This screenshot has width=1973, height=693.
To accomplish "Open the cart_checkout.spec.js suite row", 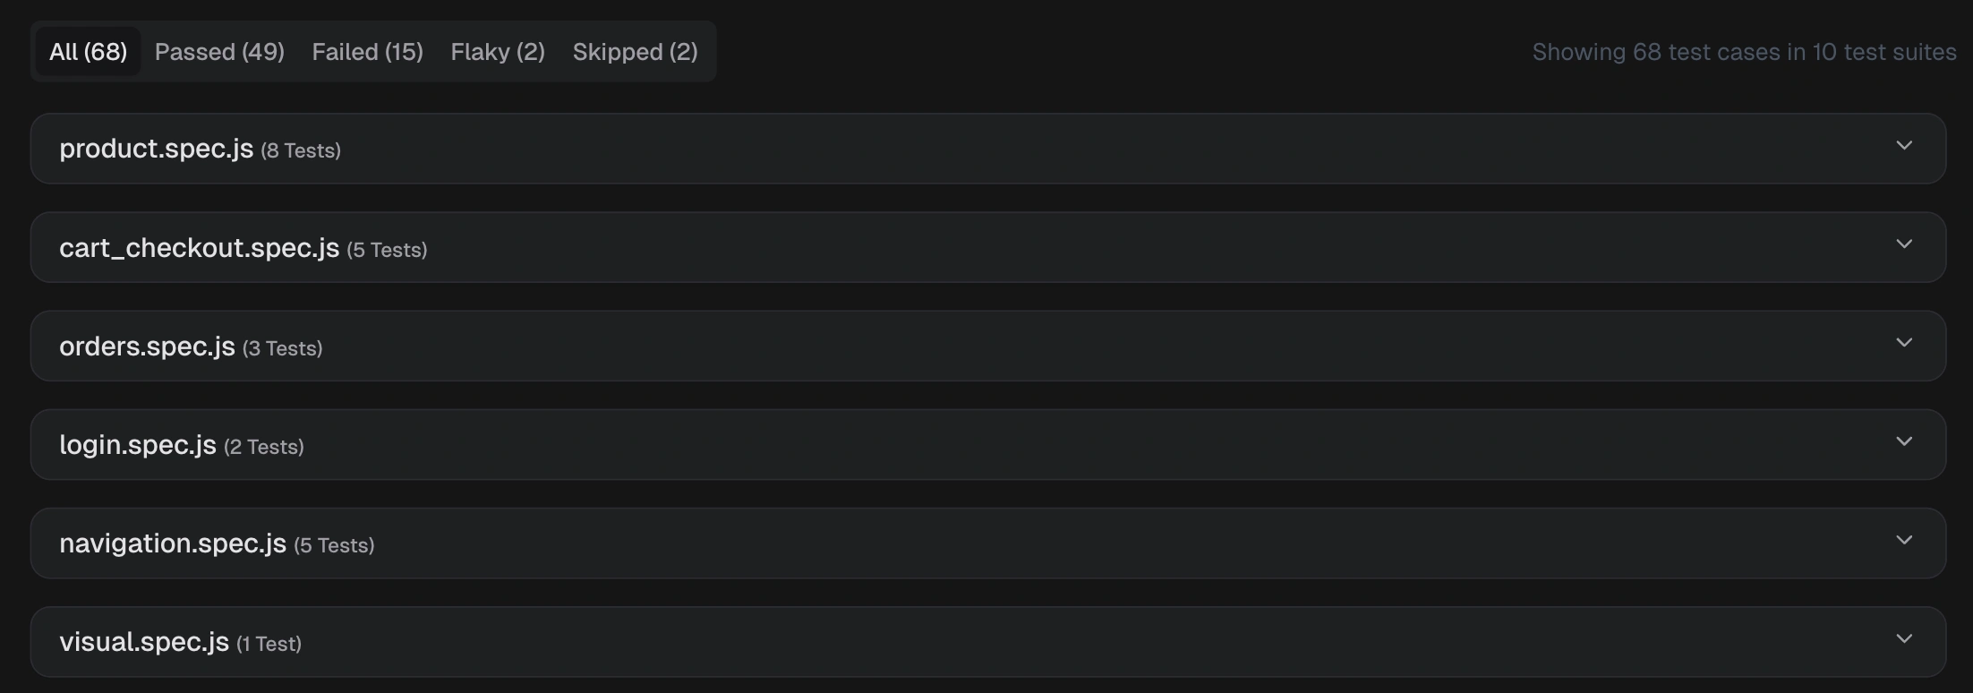I will [199, 247].
